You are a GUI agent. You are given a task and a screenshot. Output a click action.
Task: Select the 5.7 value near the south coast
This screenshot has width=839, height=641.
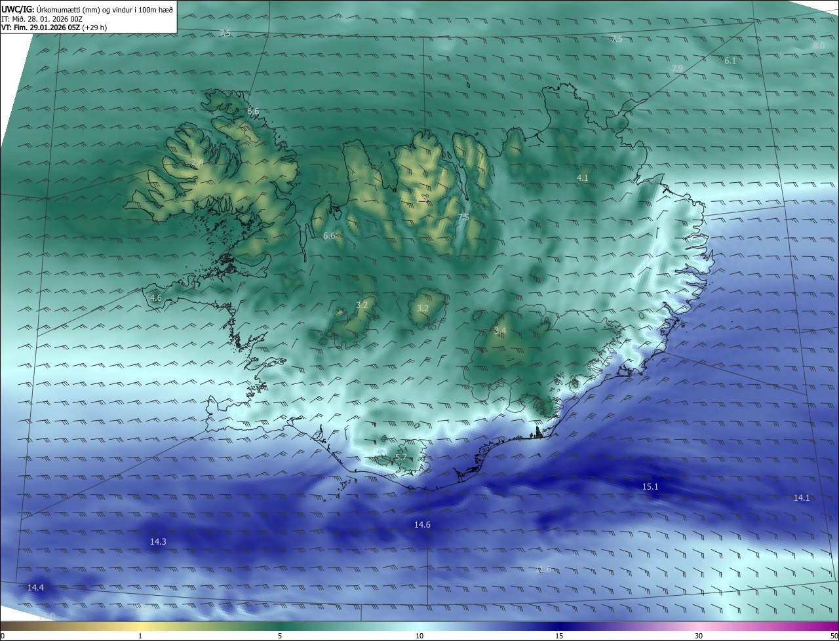pyautogui.click(x=401, y=457)
